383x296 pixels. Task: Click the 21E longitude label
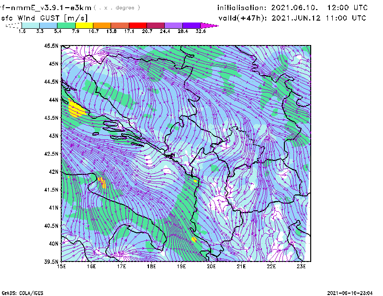coord(241,266)
